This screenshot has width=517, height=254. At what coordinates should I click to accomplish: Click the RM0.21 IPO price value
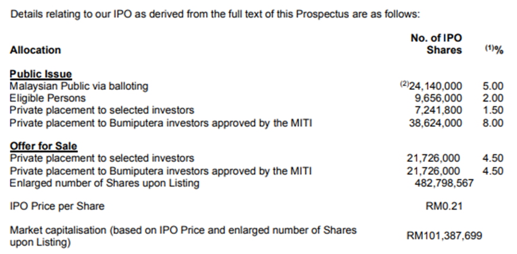coord(444,206)
